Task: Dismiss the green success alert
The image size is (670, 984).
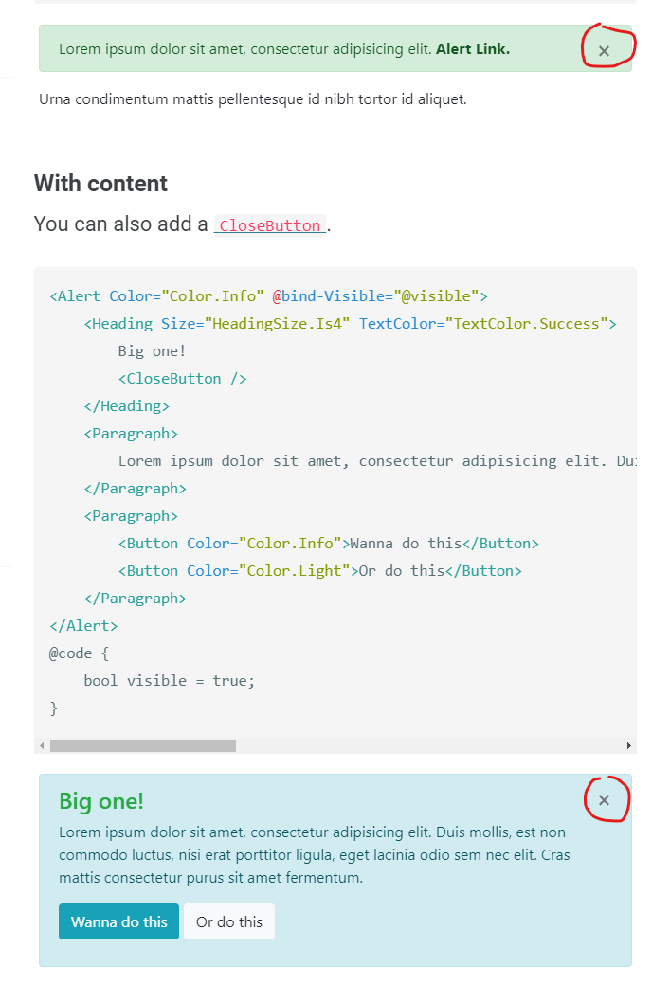Action: (x=605, y=49)
